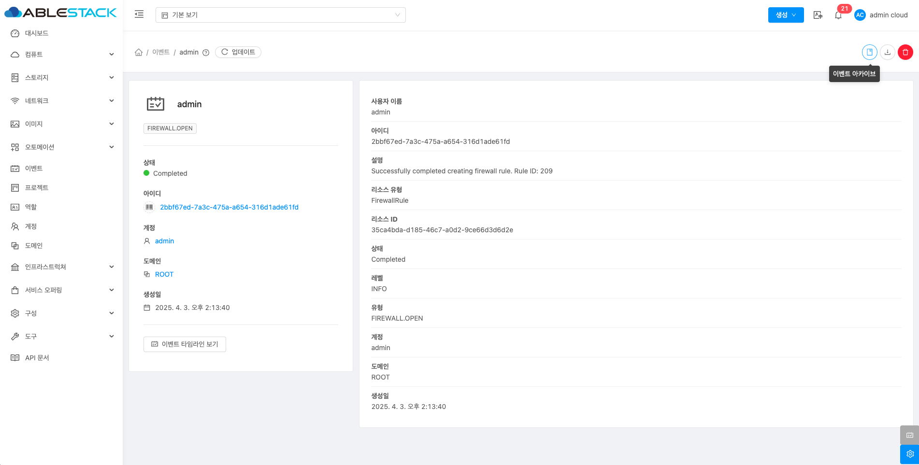Open the notifications bell

pos(838,15)
